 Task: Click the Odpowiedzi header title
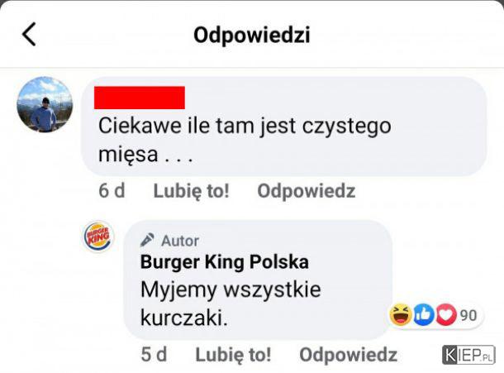coord(252,35)
